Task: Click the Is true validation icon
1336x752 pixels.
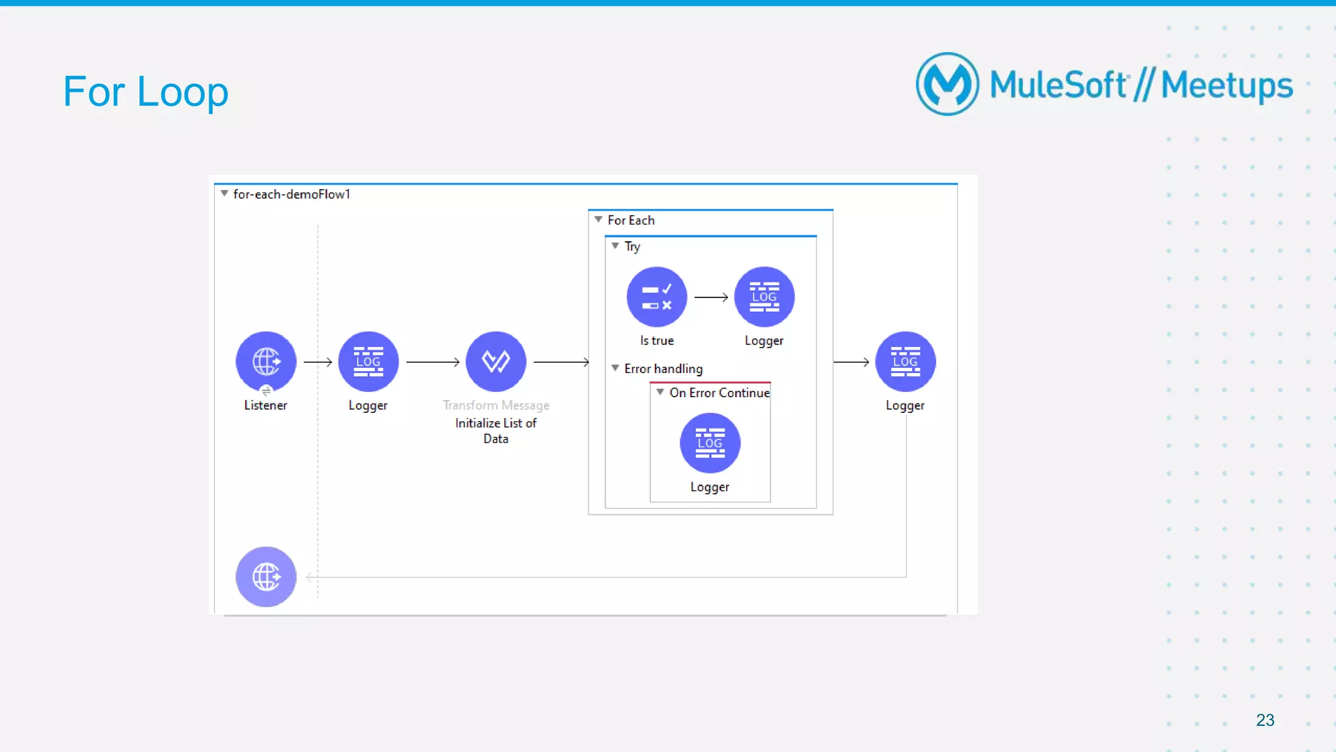Action: 656,297
